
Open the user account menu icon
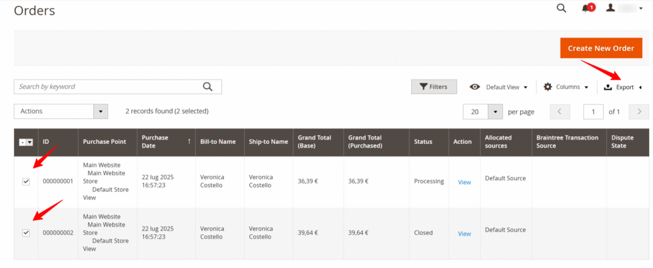click(x=610, y=8)
